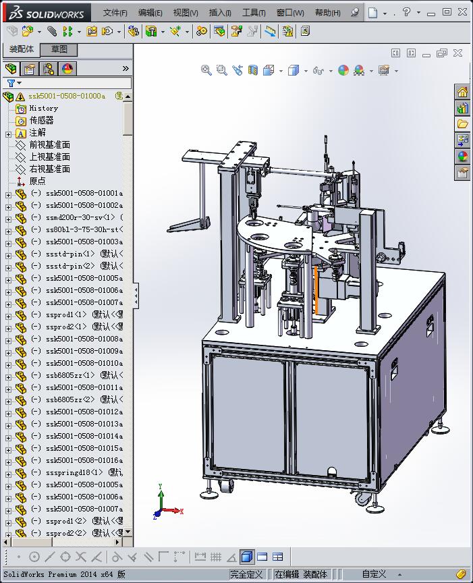Zoom to Fit in the viewport

click(206, 70)
